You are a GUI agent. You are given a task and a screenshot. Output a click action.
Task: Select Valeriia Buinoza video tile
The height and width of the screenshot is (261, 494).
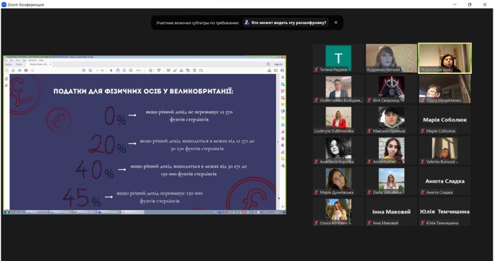[x=445, y=150]
